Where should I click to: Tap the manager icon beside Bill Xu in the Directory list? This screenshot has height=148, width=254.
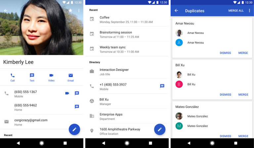click(x=92, y=101)
